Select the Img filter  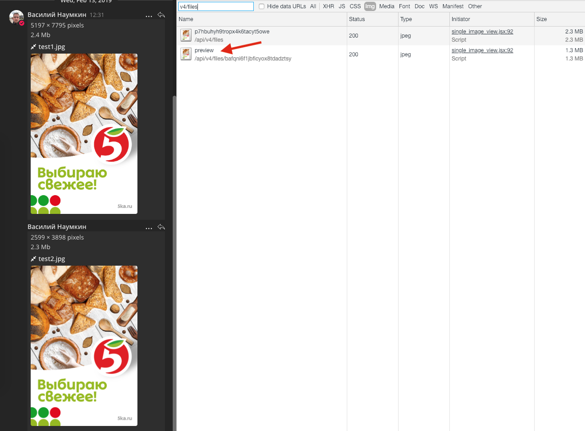point(370,6)
